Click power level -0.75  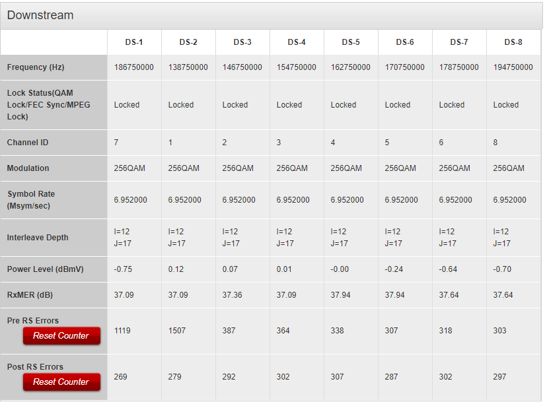point(123,269)
